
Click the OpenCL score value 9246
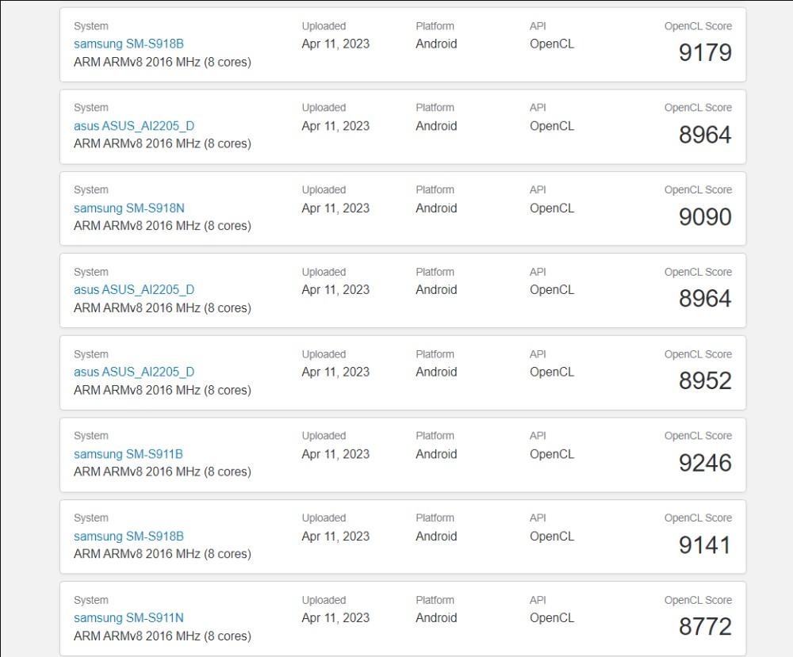click(704, 463)
